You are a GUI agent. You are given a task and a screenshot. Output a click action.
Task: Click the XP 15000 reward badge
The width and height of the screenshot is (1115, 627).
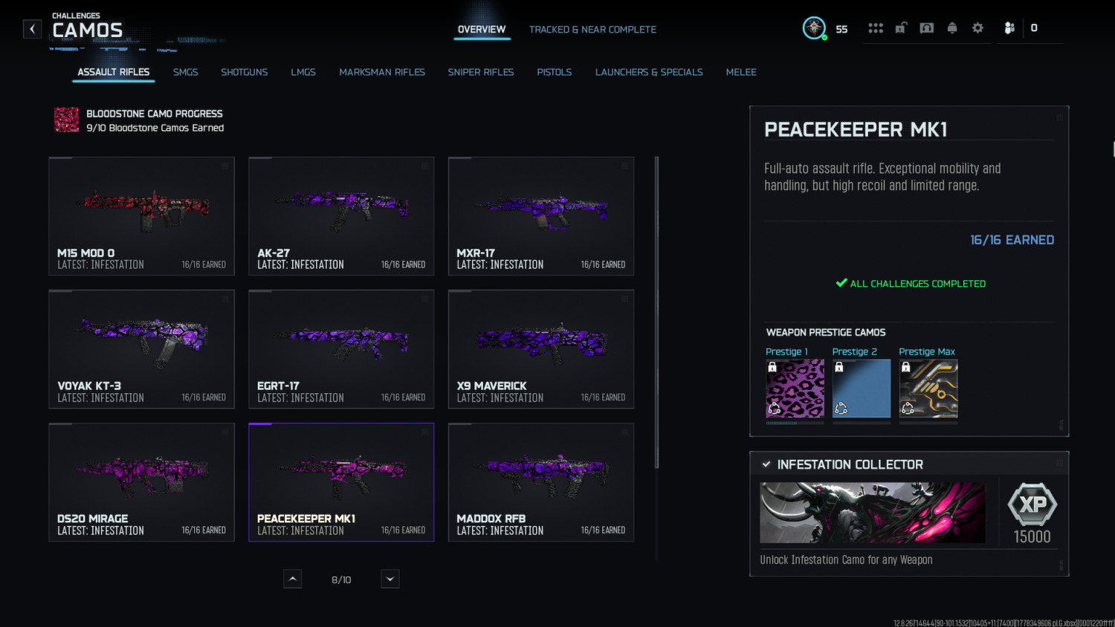tap(1032, 505)
